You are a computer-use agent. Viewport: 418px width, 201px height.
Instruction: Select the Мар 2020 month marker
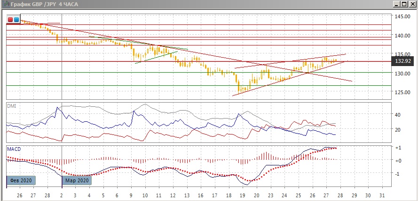77,180
